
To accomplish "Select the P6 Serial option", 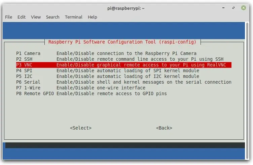I will pos(124,82).
